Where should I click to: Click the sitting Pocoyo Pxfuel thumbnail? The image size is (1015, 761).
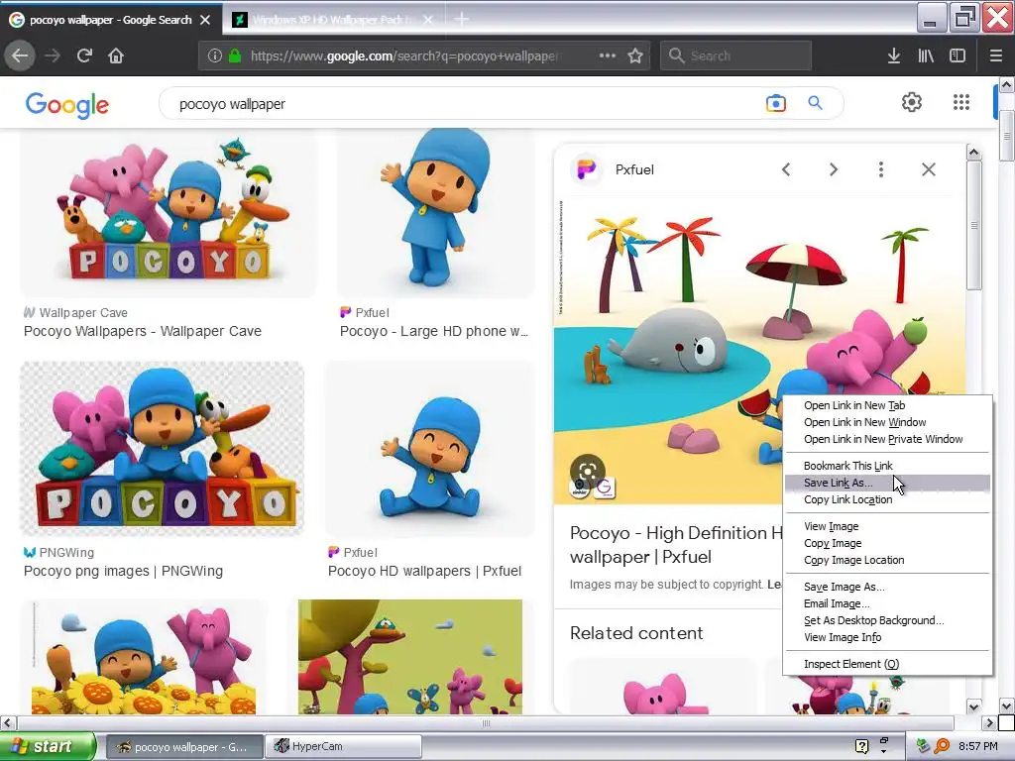(x=430, y=449)
